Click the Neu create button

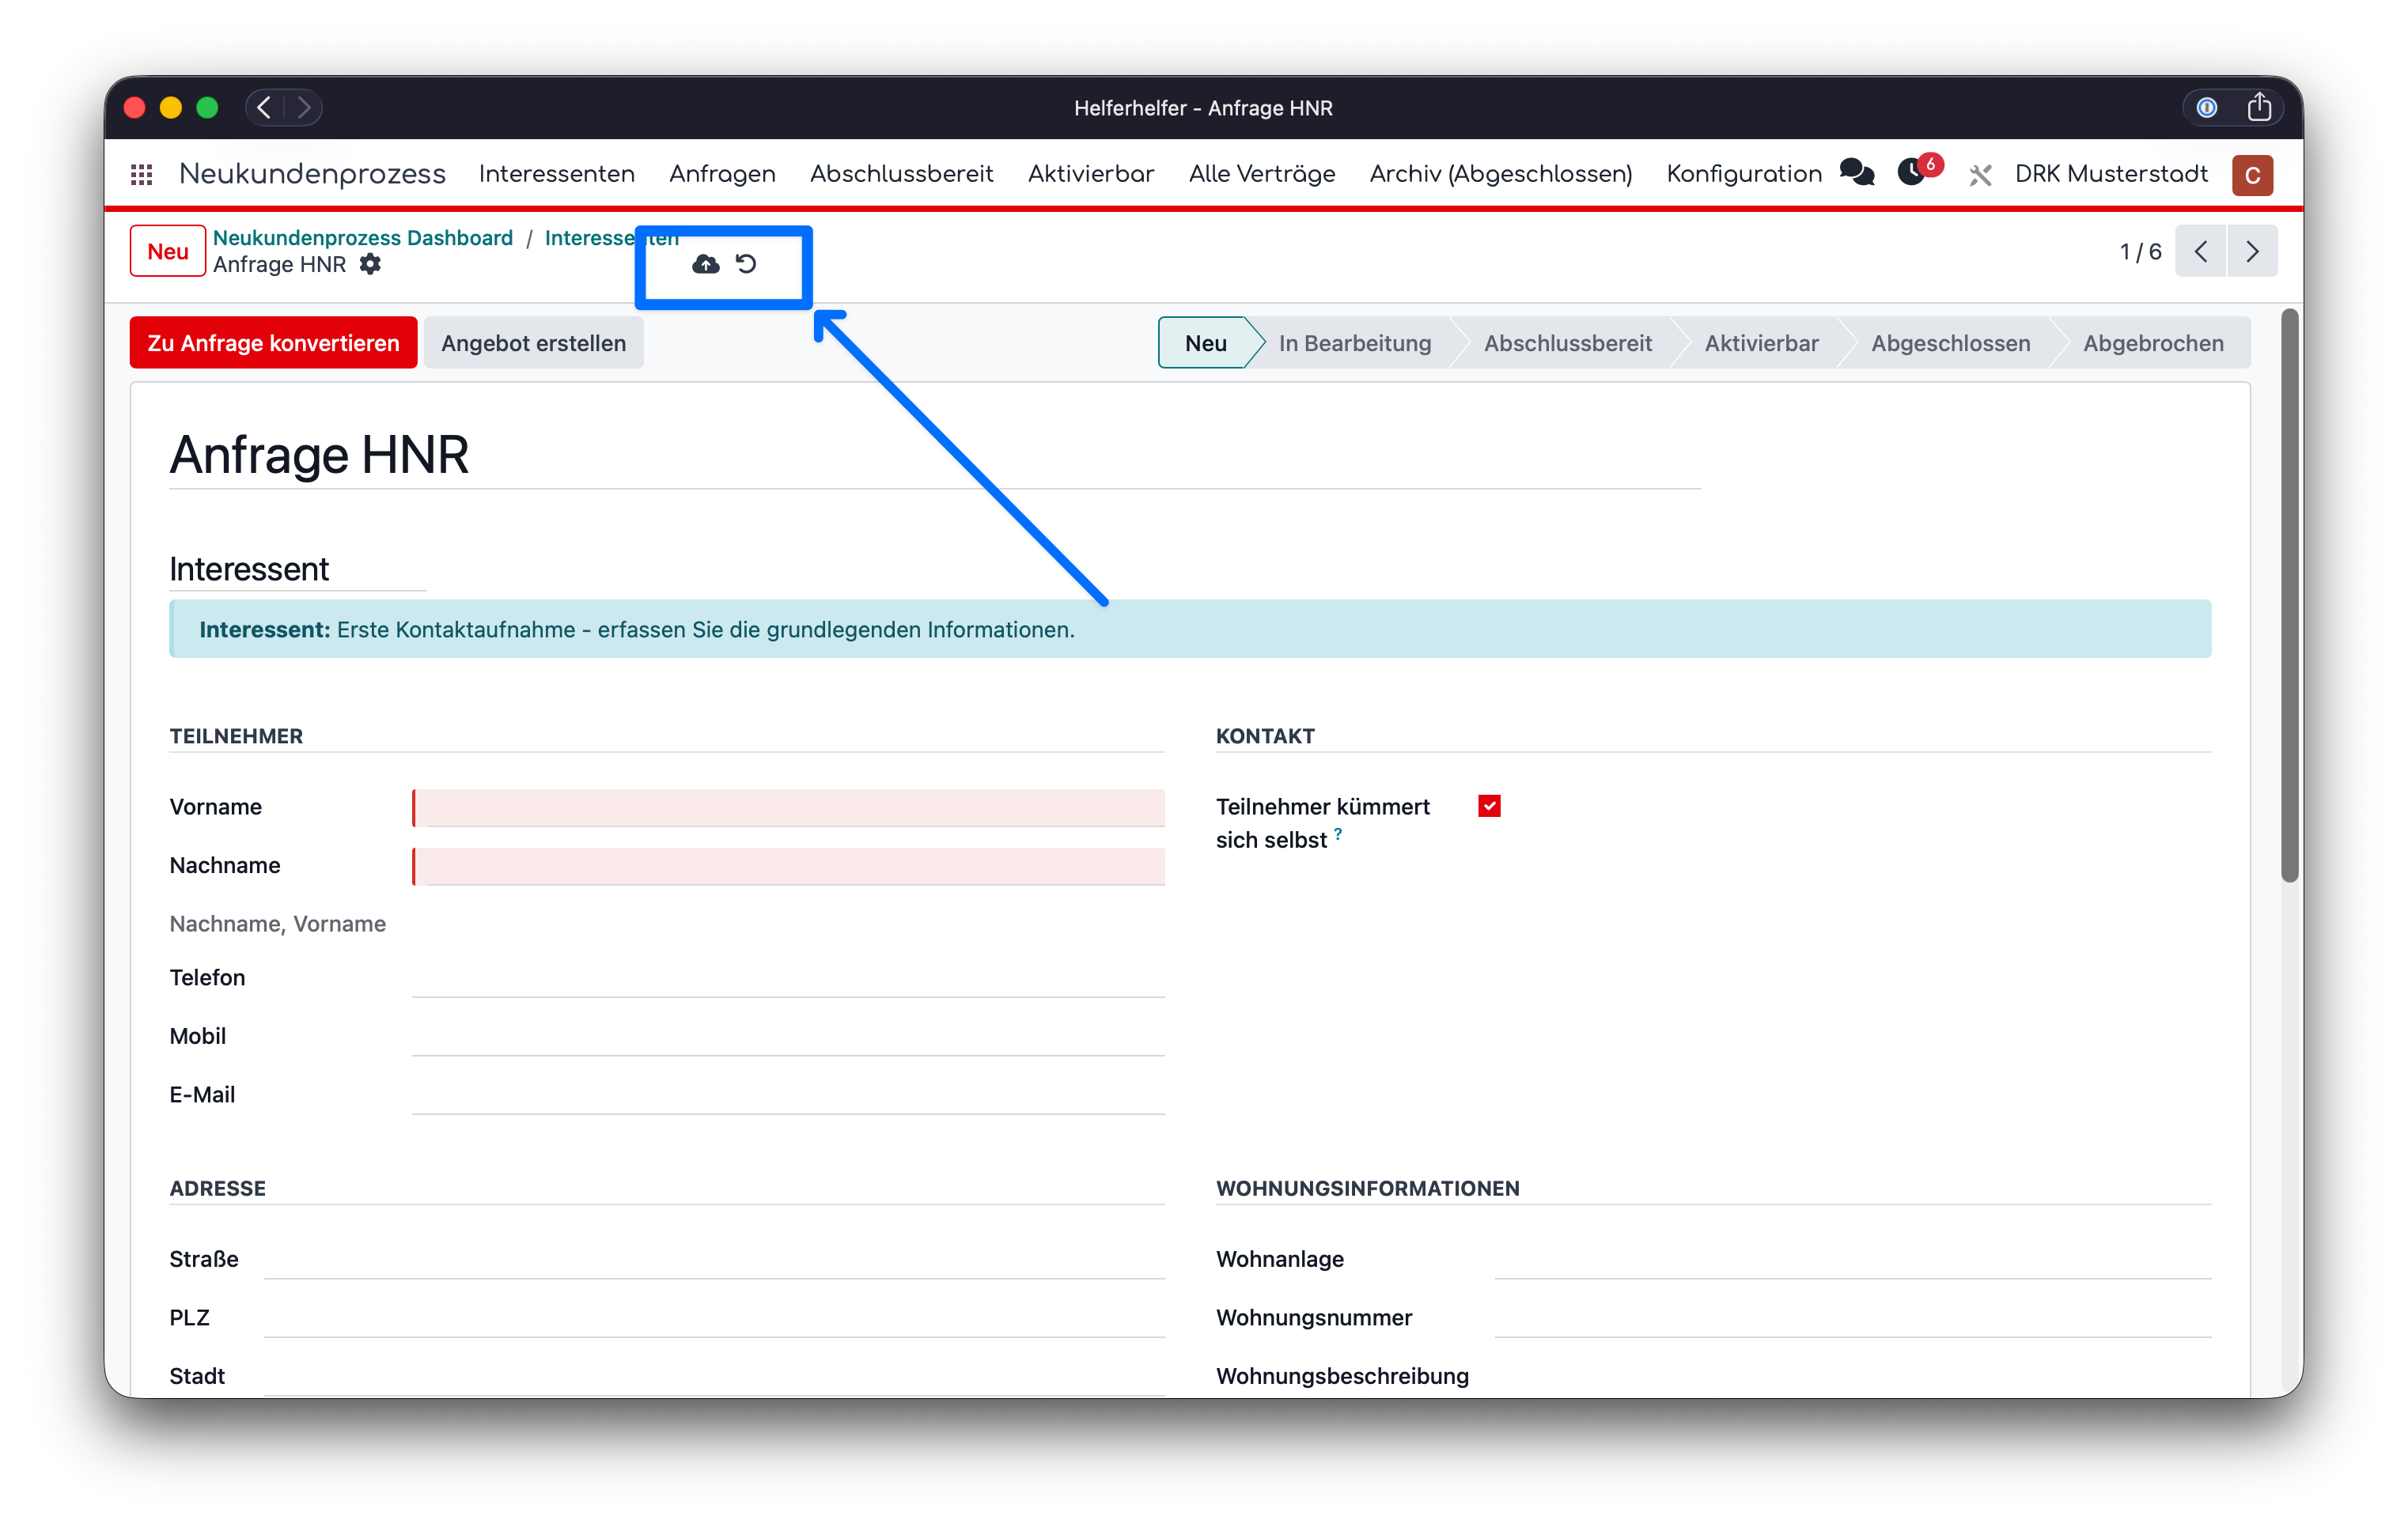[167, 251]
